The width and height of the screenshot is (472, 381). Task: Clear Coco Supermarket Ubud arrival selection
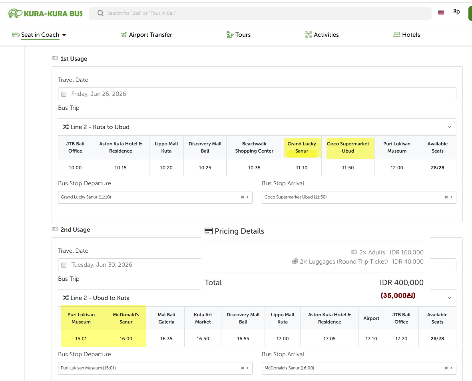click(x=446, y=197)
